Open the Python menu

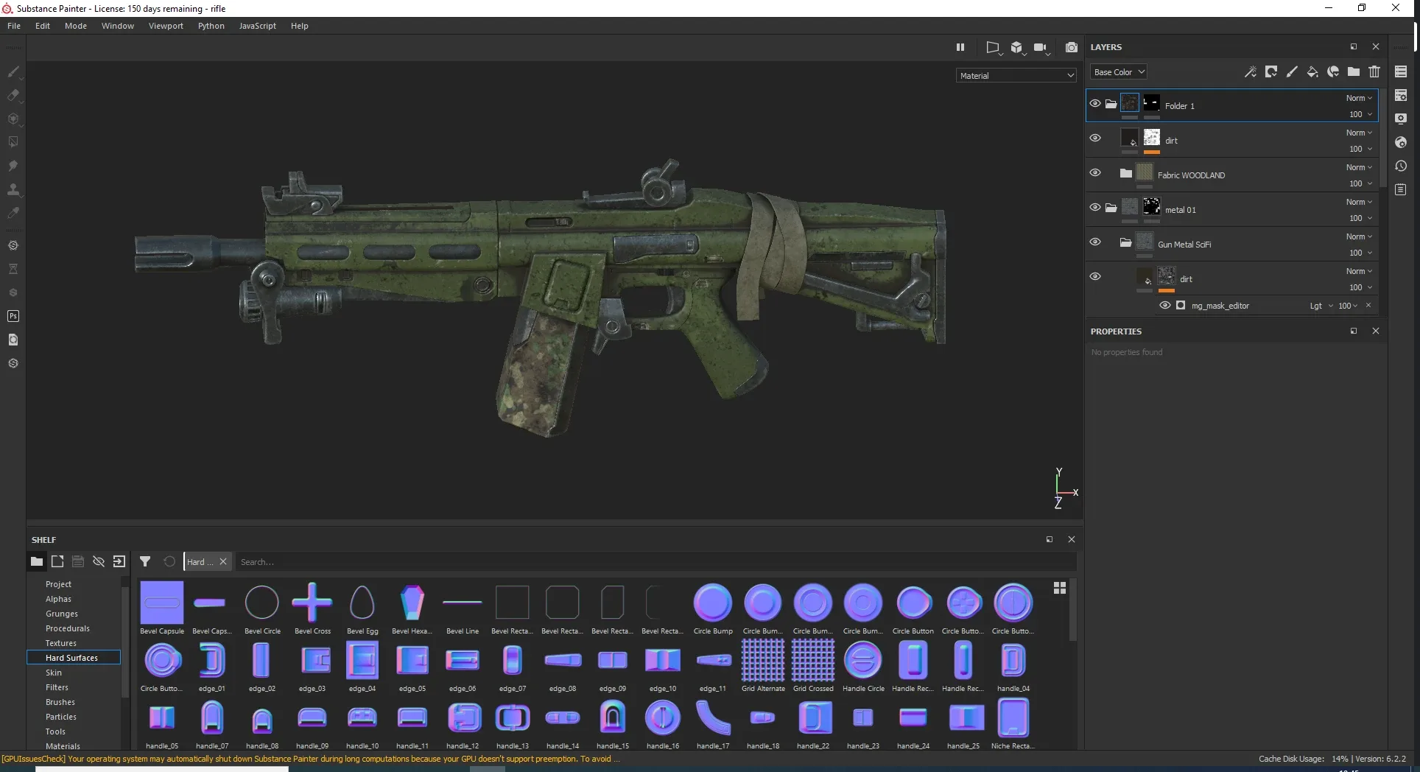[211, 26]
